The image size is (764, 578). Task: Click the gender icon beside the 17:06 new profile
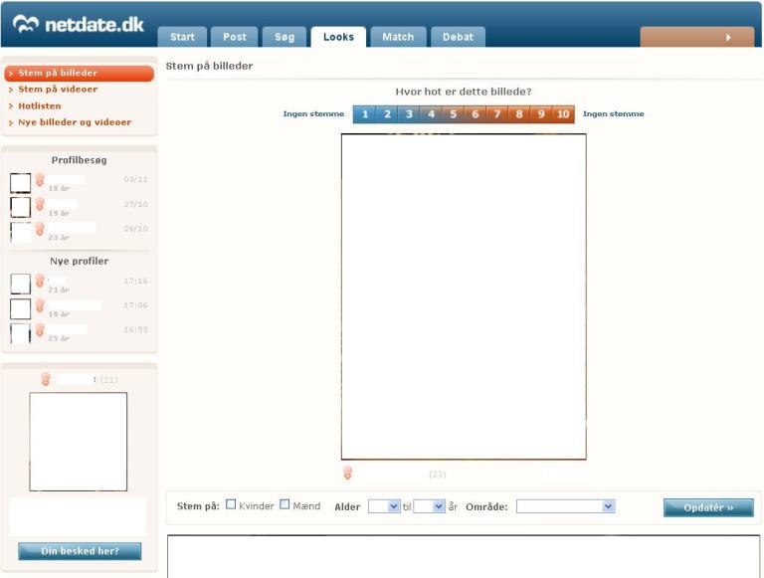pos(40,305)
